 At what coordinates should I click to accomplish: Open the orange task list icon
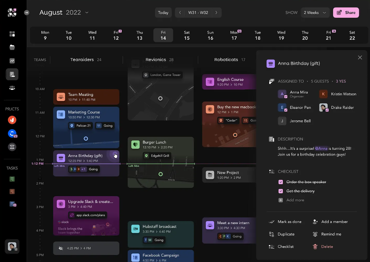[12, 191]
